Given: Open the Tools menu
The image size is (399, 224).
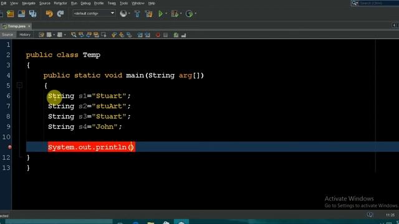Looking at the screenshot, I should pos(123,3).
